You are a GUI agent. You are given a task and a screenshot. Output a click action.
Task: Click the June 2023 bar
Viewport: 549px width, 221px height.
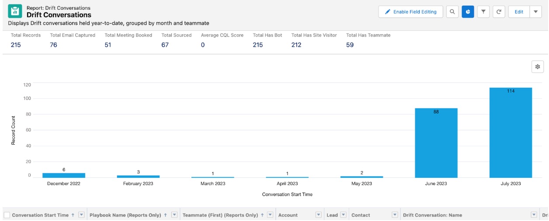tap(436, 143)
